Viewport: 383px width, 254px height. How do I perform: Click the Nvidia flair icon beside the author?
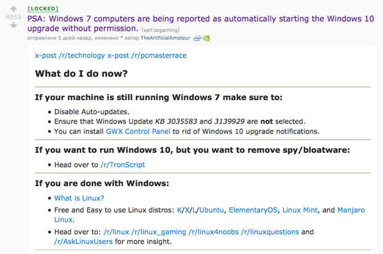coord(206,38)
